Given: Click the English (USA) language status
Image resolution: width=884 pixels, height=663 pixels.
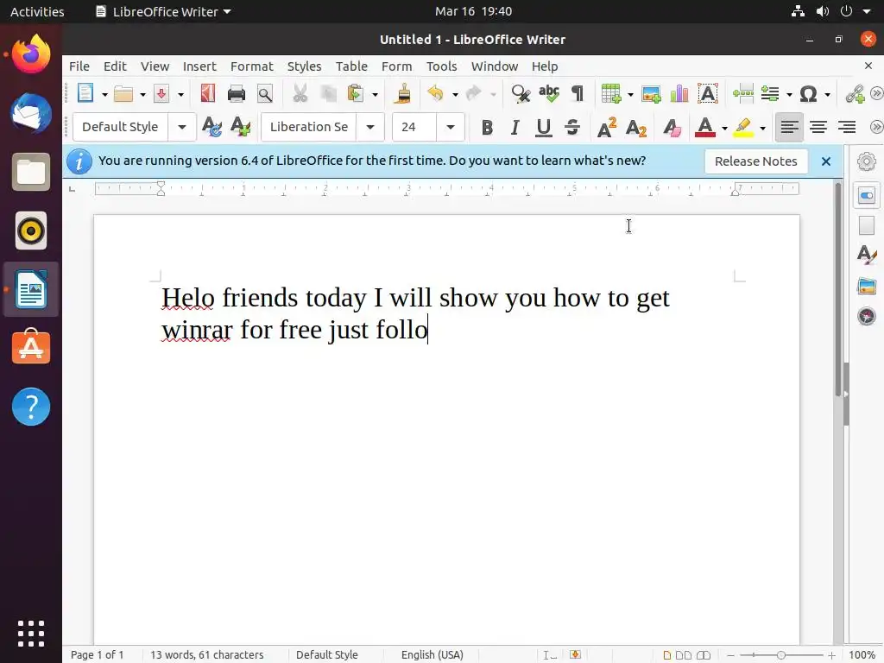Looking at the screenshot, I should pos(433,654).
